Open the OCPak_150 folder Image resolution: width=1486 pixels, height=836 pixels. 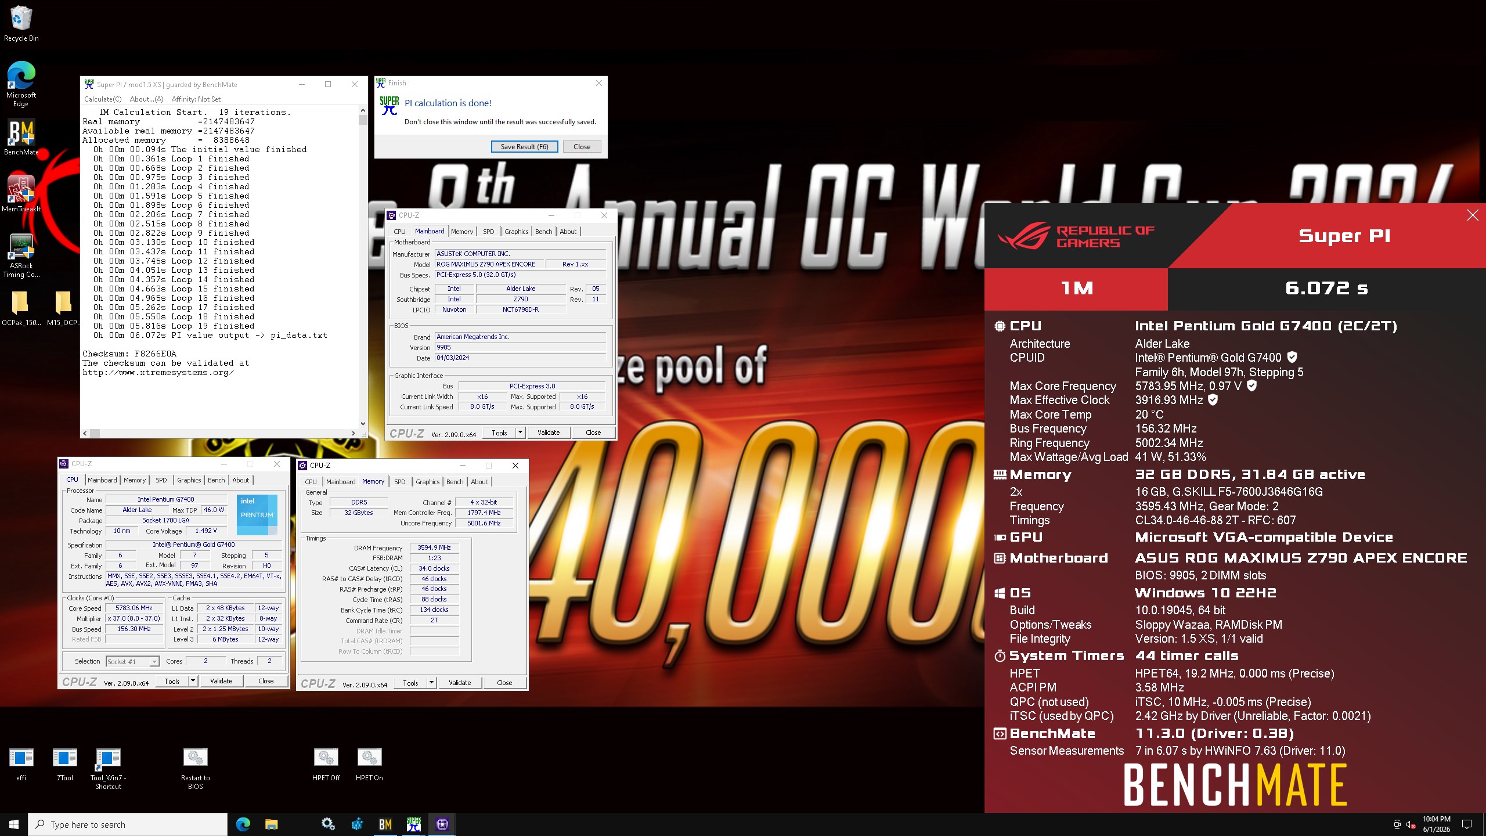point(21,308)
